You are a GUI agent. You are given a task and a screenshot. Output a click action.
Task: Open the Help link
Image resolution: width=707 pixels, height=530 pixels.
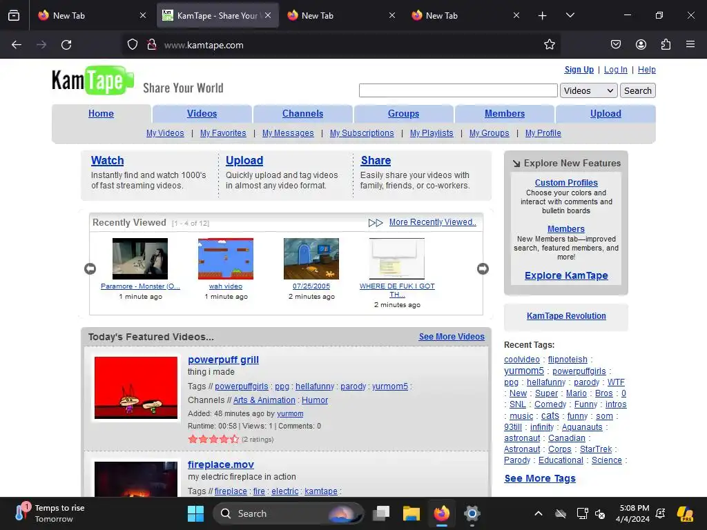pos(646,70)
